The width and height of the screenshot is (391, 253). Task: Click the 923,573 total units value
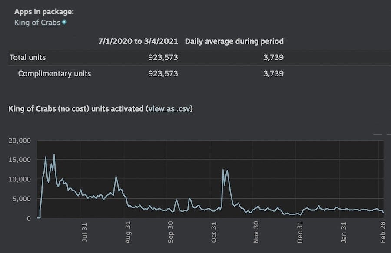[163, 58]
